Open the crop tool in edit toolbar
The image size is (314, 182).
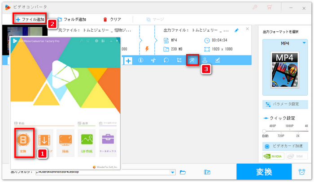[x=179, y=60]
